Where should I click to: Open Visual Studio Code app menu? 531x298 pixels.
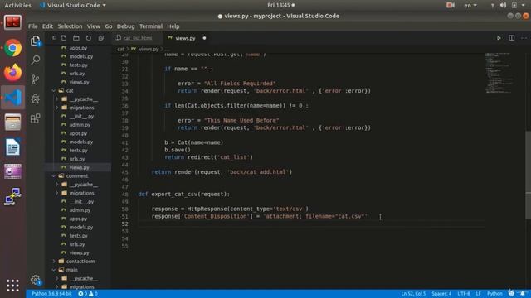pos(72,6)
